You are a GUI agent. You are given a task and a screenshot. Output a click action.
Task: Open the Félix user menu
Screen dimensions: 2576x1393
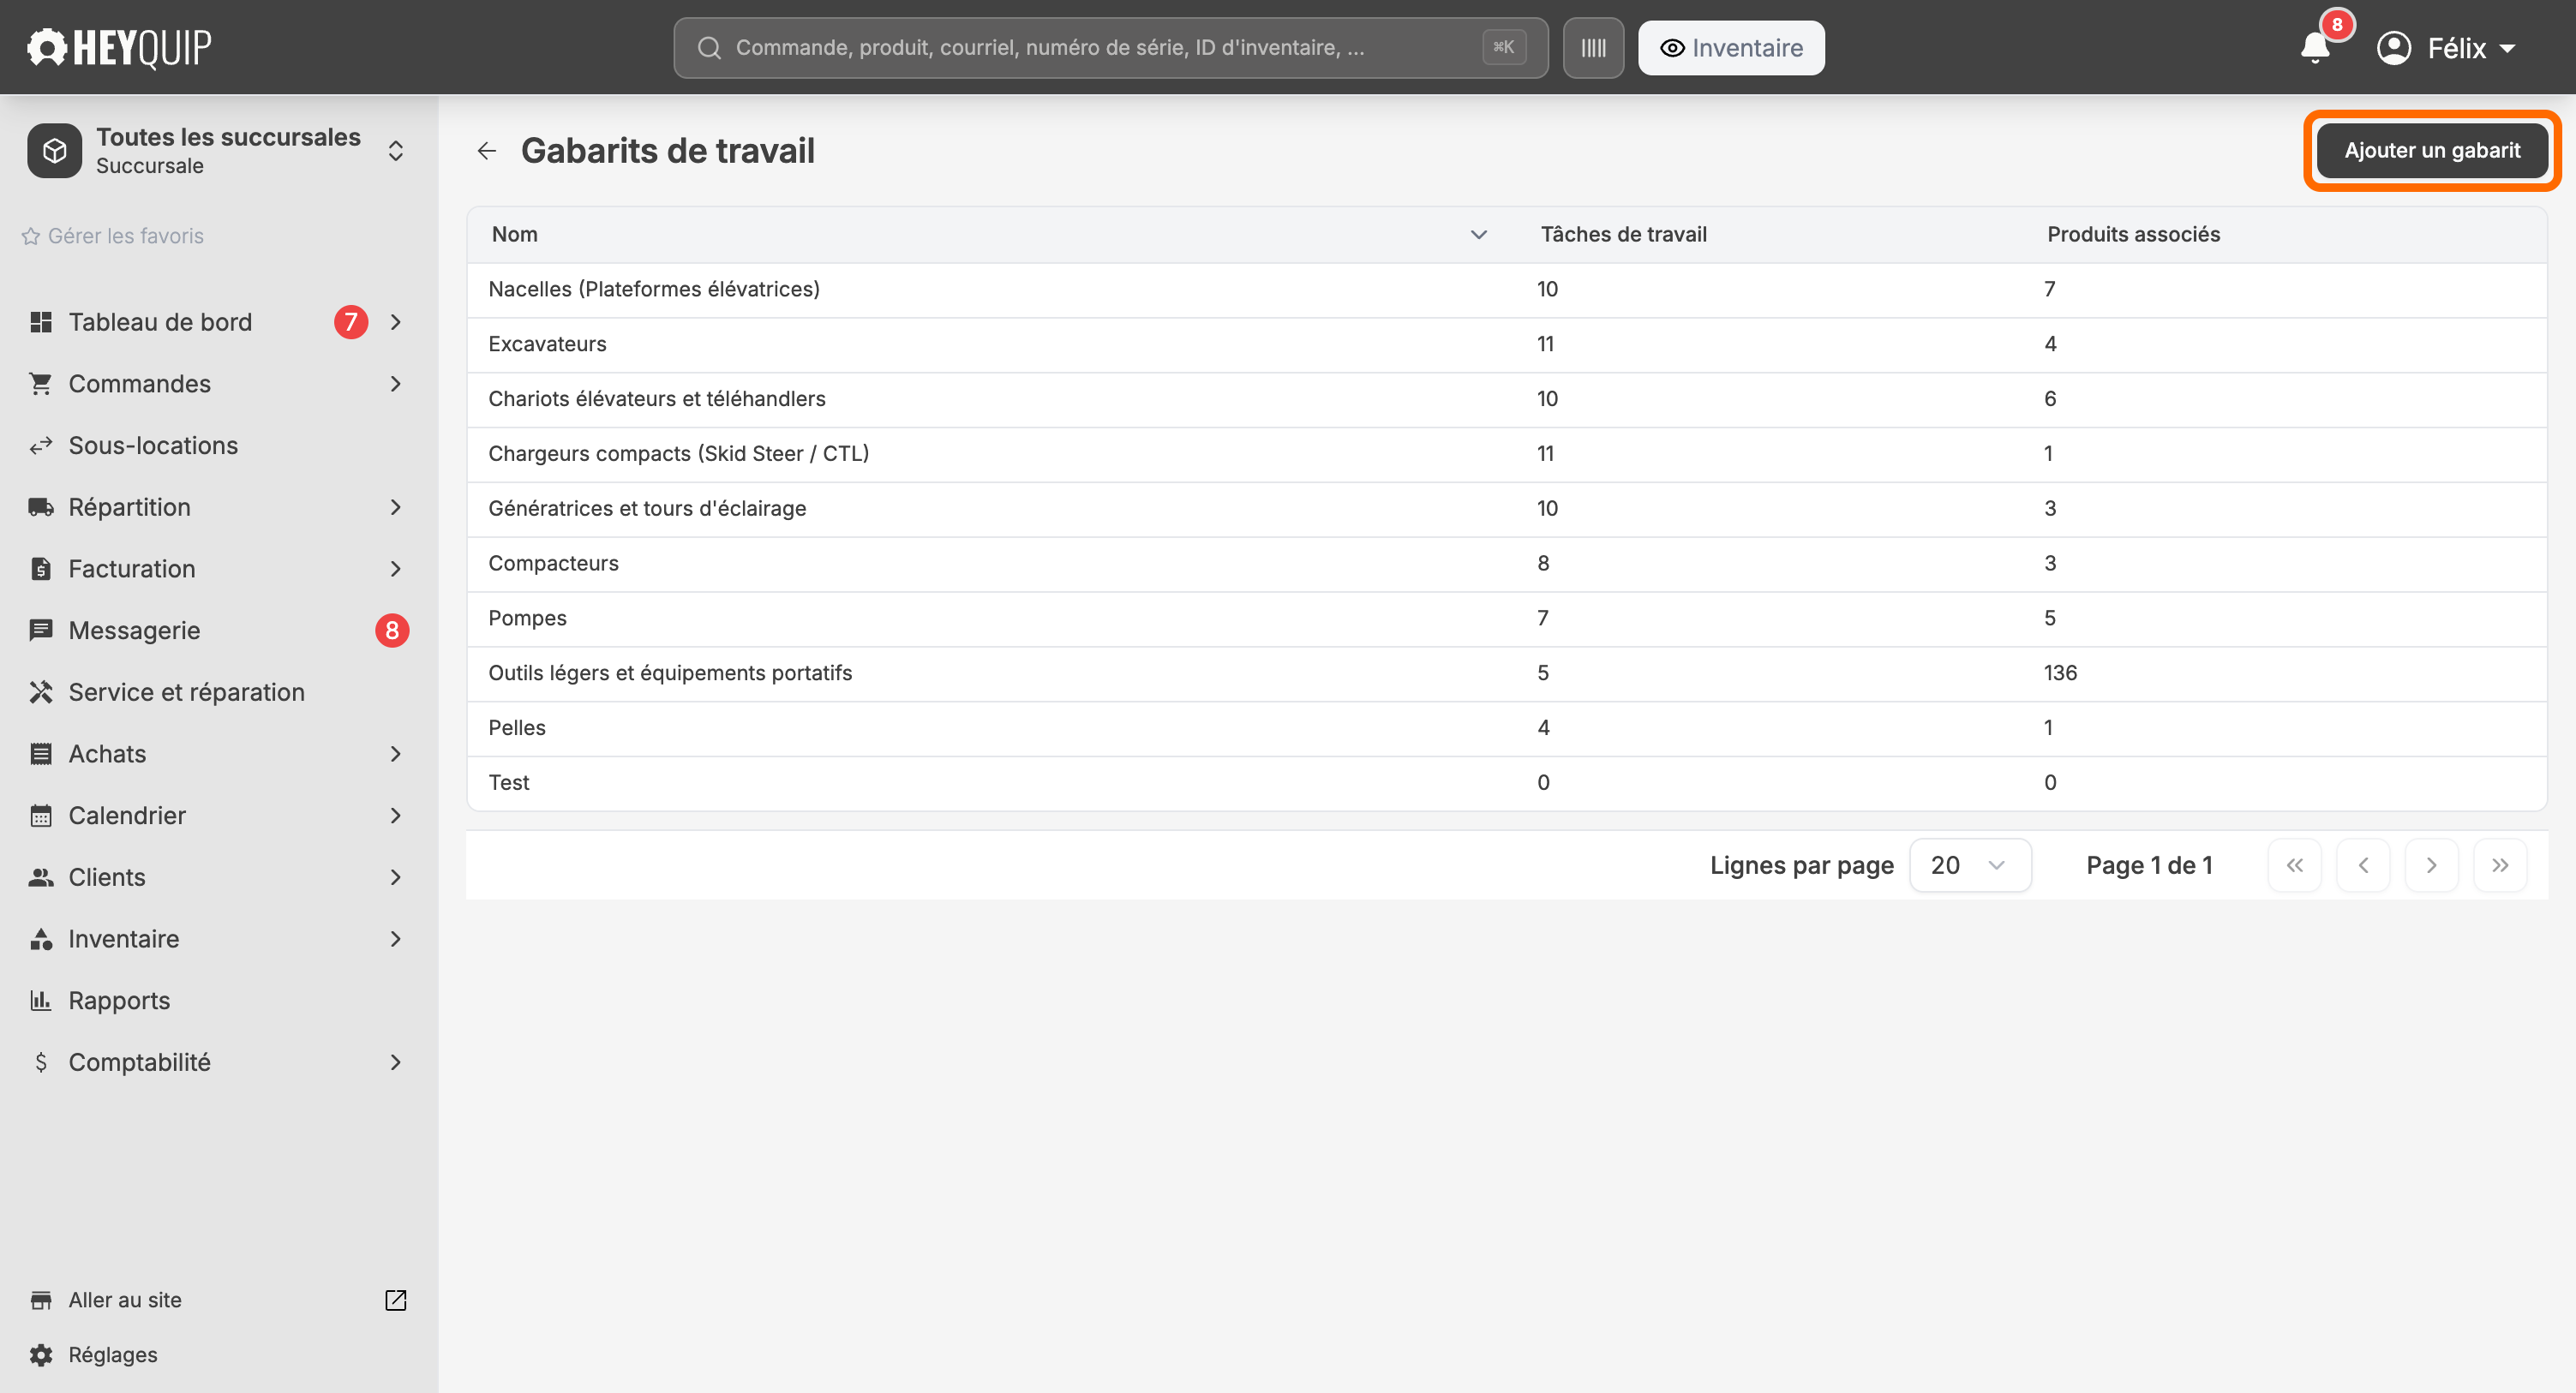tap(2446, 47)
